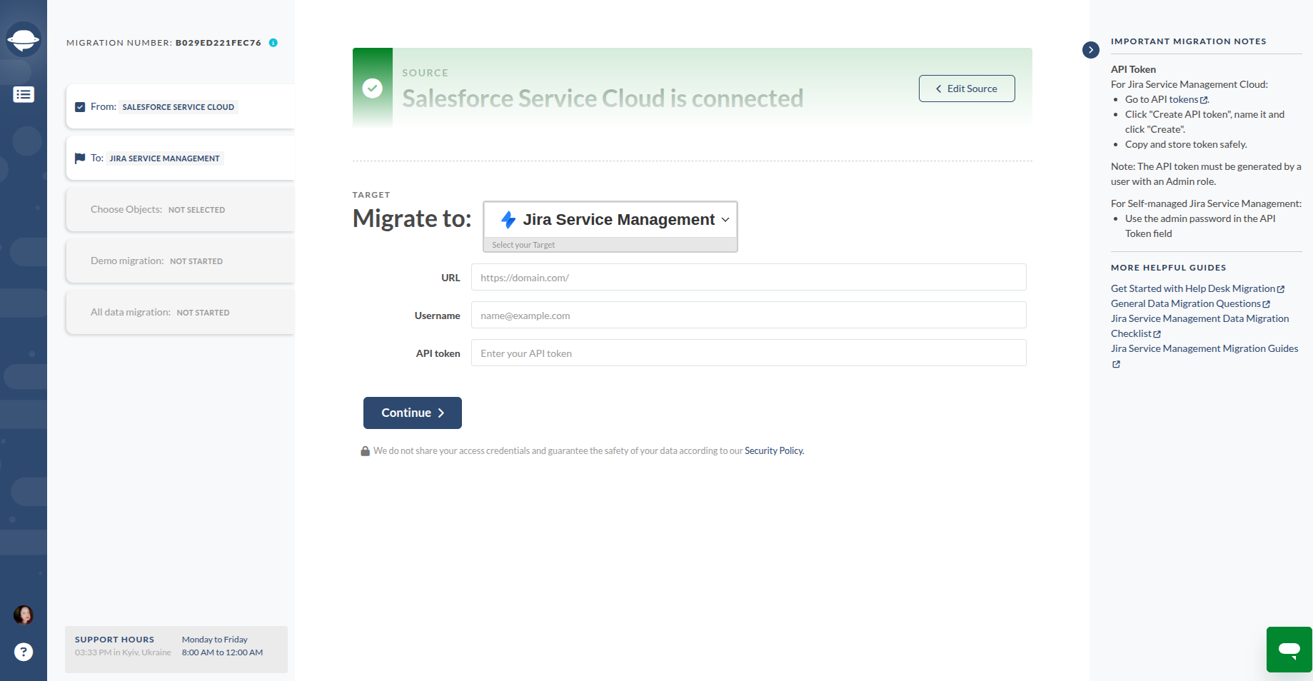This screenshot has width=1313, height=681.
Task: Click the question mark help icon
Action: pyautogui.click(x=24, y=652)
